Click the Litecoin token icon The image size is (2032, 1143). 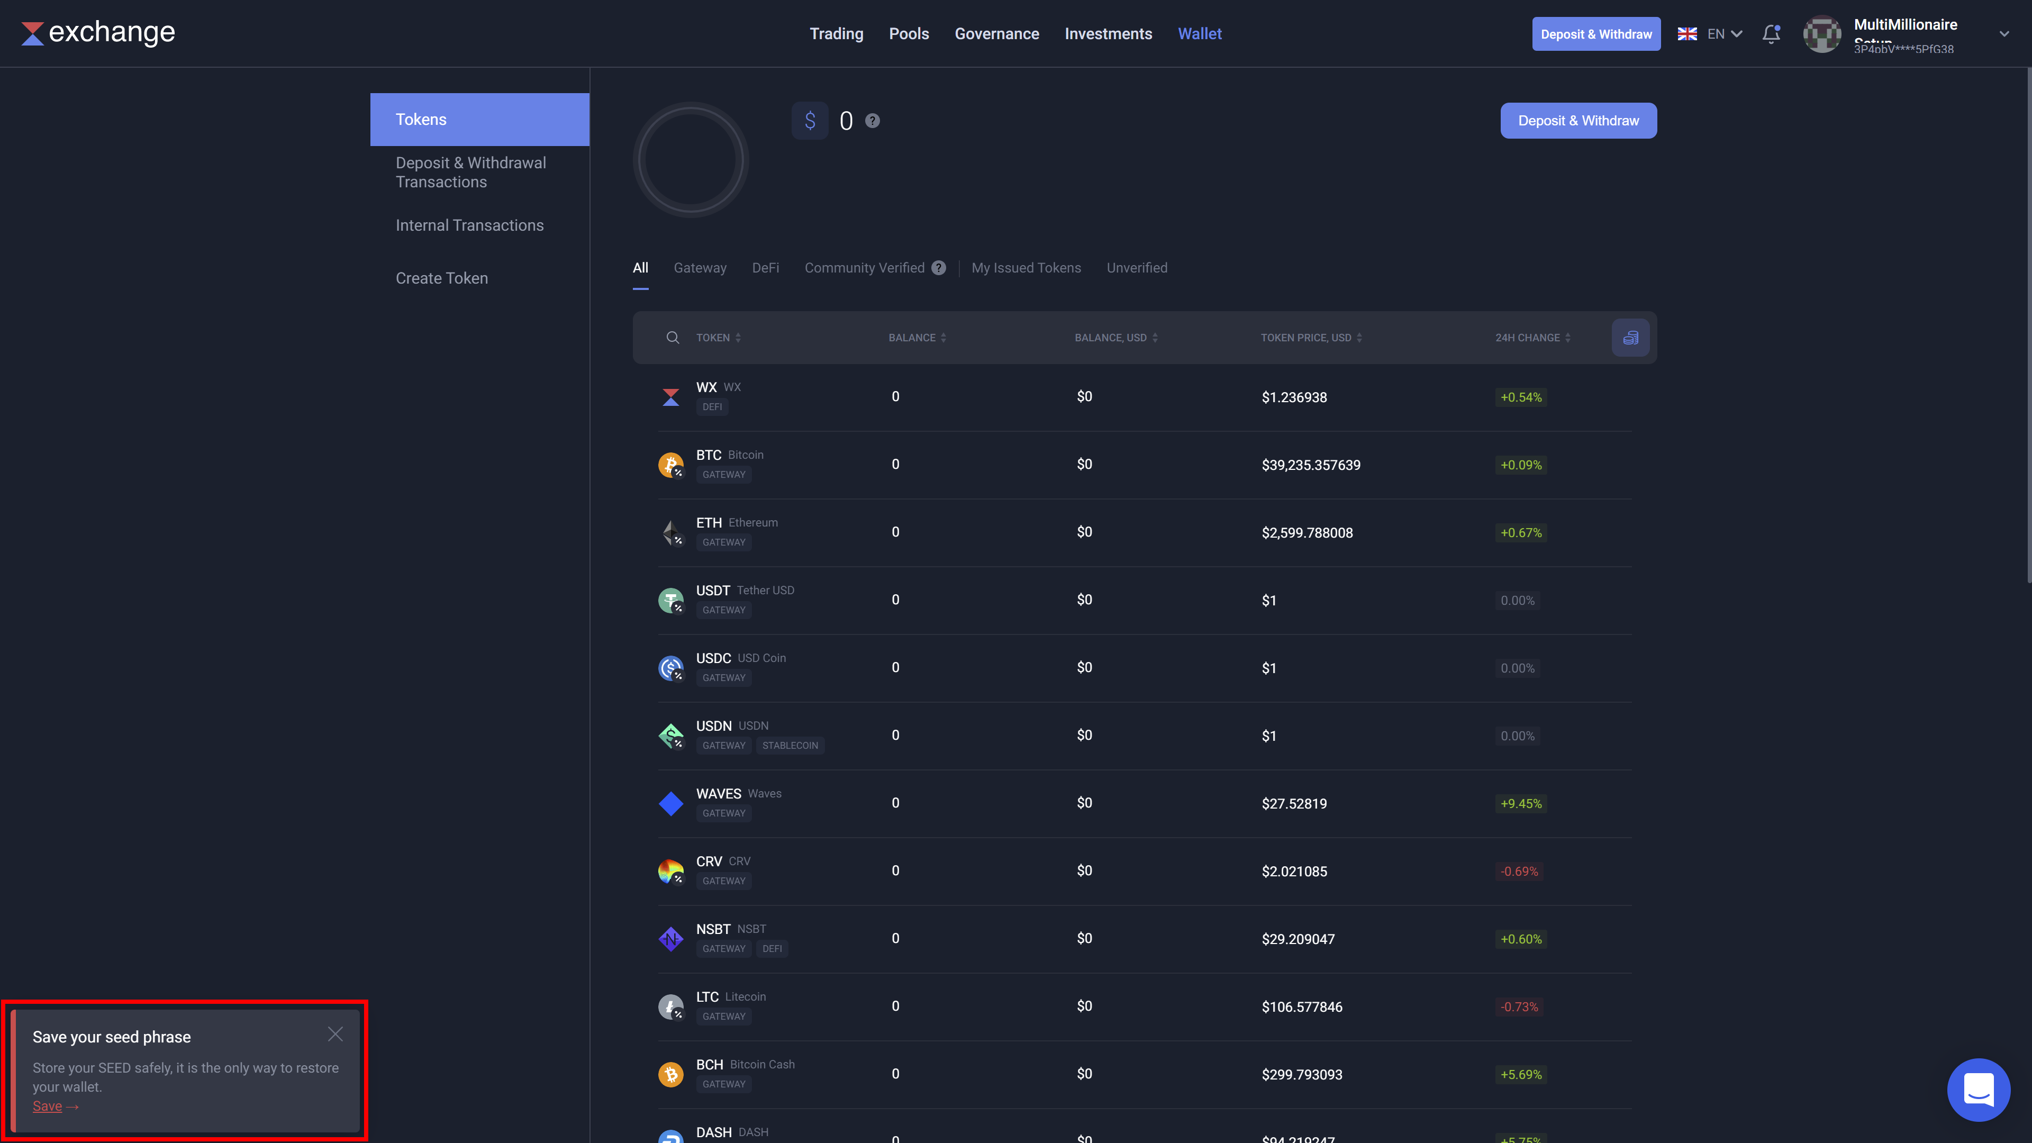click(672, 1008)
